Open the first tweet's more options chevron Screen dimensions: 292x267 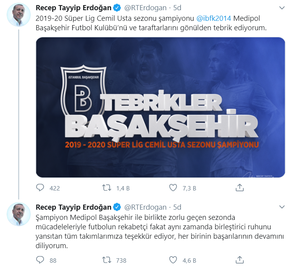pos(282,8)
